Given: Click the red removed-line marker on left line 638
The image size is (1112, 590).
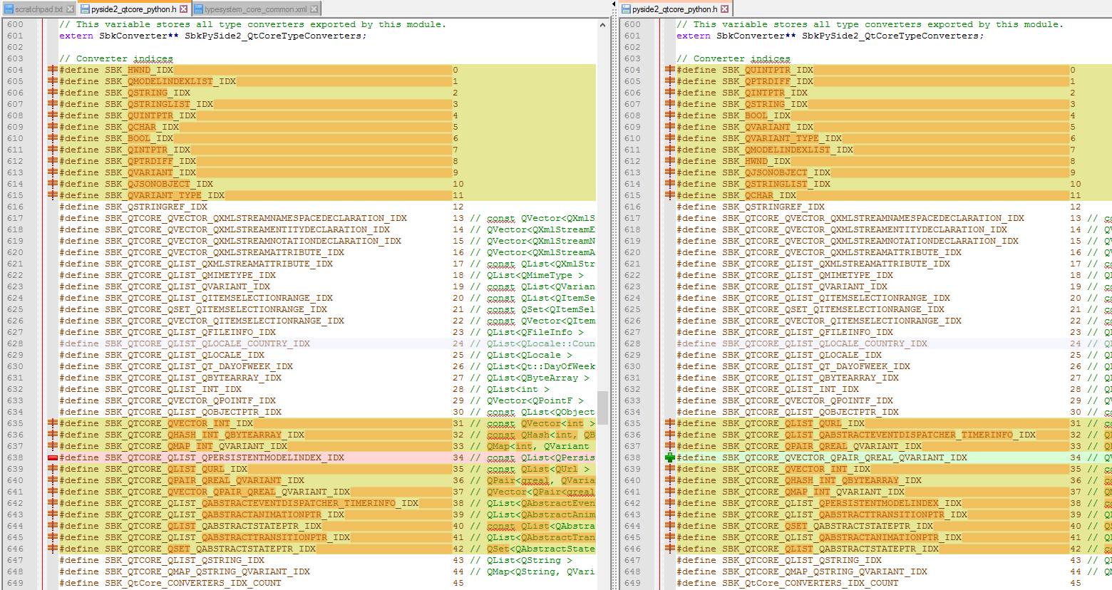Looking at the screenshot, I should (x=53, y=457).
